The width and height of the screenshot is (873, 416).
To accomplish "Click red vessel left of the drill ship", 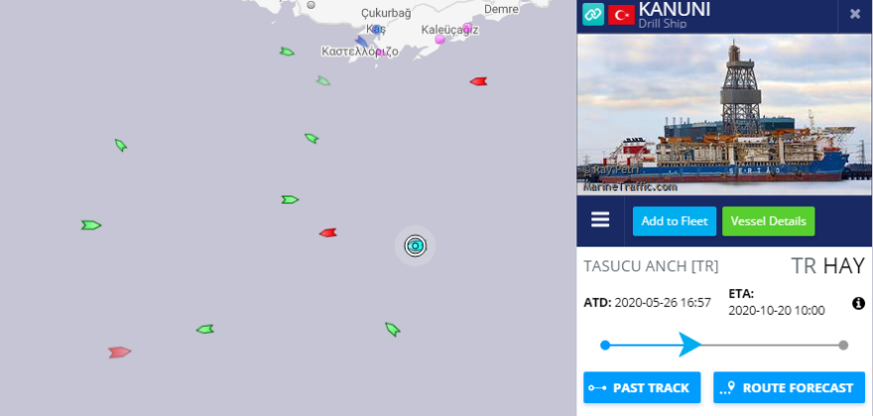I will coord(328,233).
